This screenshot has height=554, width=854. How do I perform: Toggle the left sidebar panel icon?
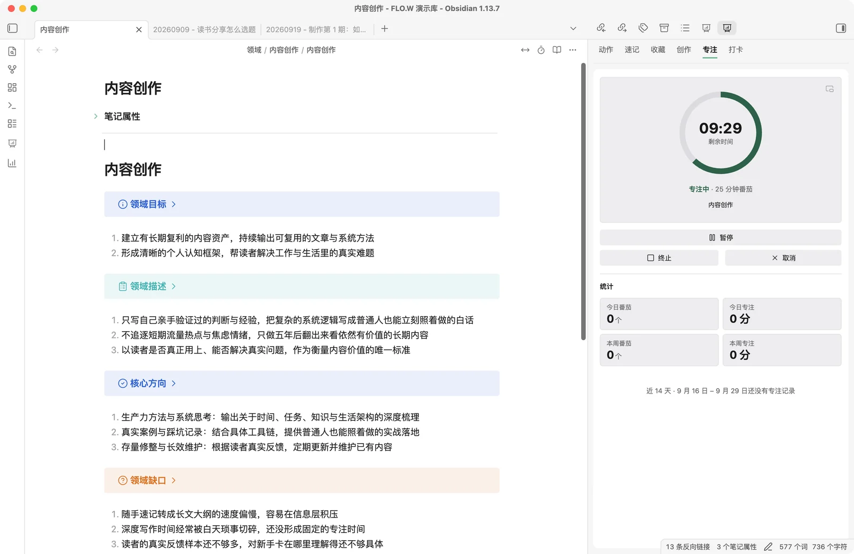coord(13,28)
